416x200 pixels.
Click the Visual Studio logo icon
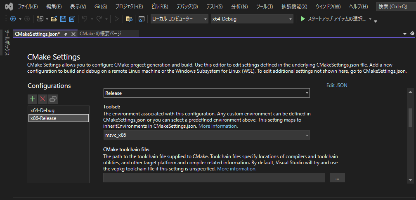coord(10,6)
